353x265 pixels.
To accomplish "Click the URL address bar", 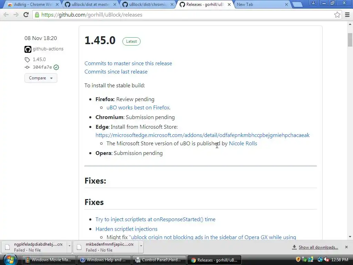I will click(185, 15).
